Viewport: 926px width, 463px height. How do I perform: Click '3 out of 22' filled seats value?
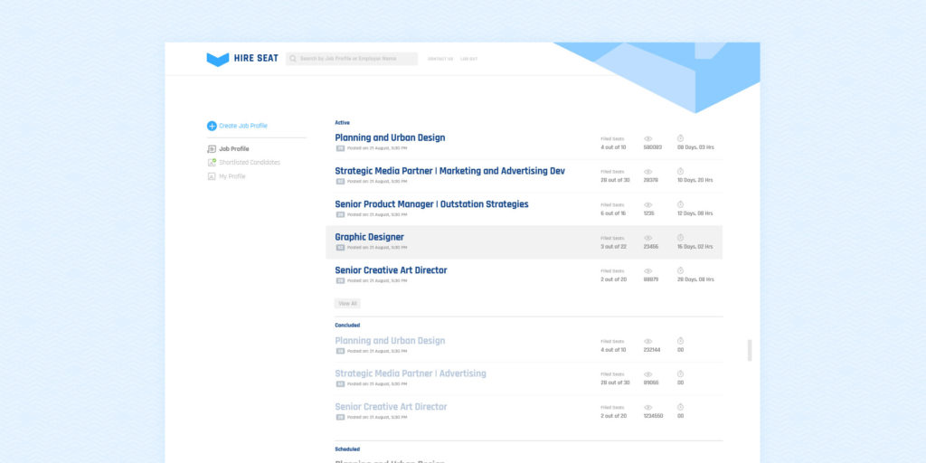[x=614, y=246]
